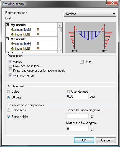Uncheck the Values checkbox
This screenshot has width=120, height=147.
point(10,62)
